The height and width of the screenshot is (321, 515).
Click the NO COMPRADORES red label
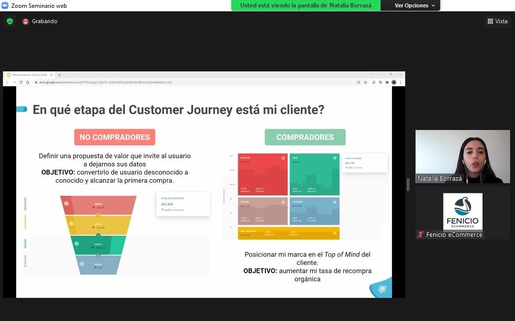point(115,137)
